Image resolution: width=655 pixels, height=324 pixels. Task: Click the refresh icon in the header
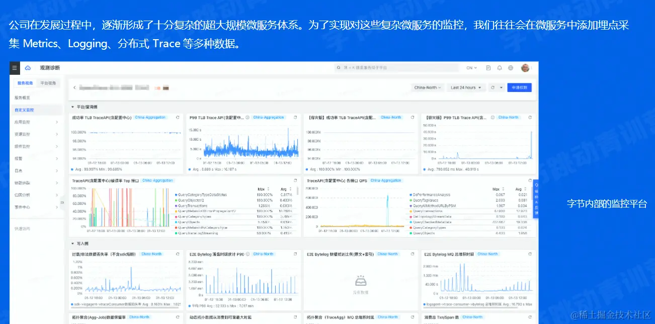coord(493,87)
